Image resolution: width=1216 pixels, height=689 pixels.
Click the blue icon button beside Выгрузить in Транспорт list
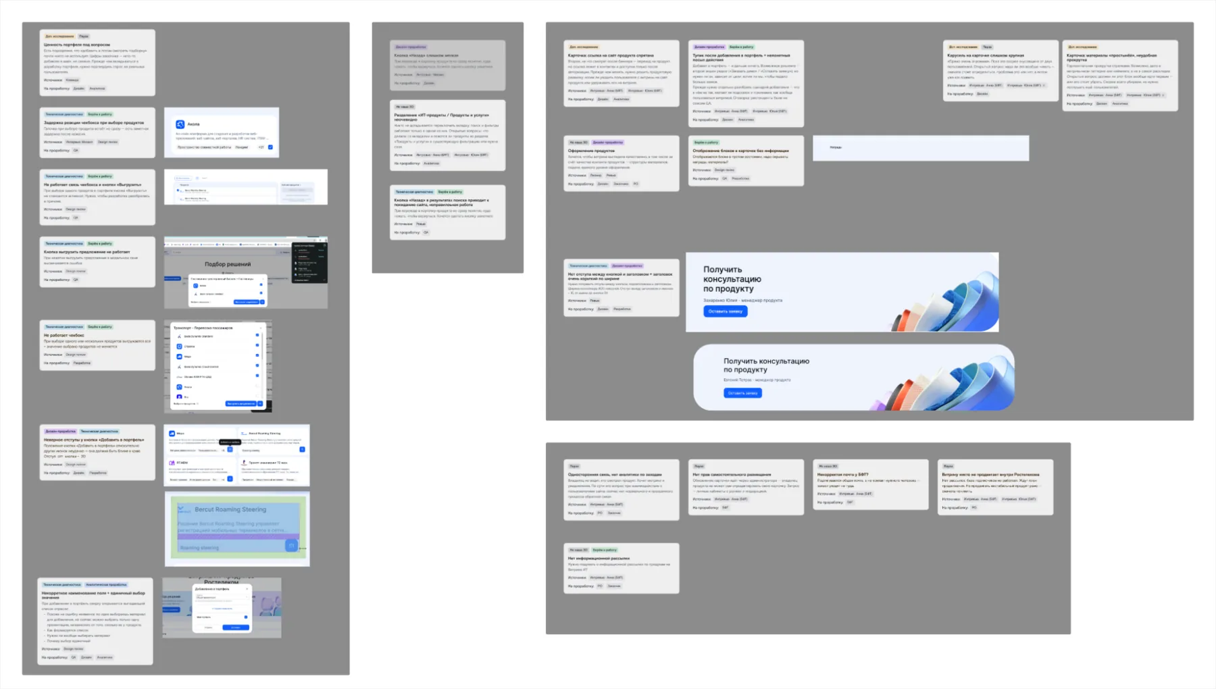(x=261, y=403)
